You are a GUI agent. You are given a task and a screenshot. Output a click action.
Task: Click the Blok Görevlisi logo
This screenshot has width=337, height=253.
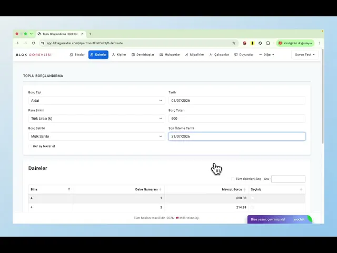pyautogui.click(x=34, y=55)
